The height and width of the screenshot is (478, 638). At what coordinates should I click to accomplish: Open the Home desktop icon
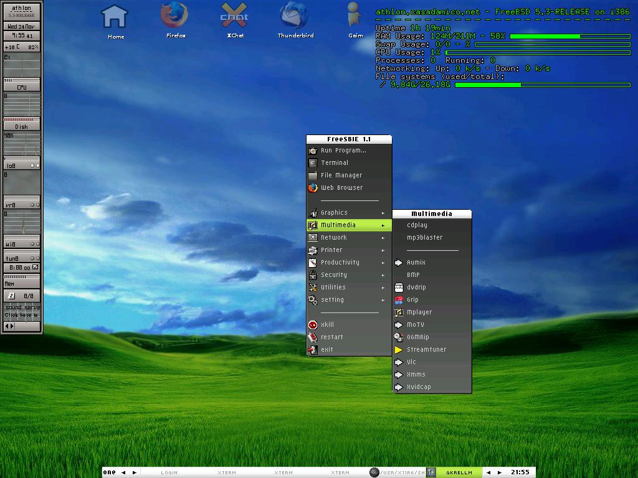pos(115,22)
